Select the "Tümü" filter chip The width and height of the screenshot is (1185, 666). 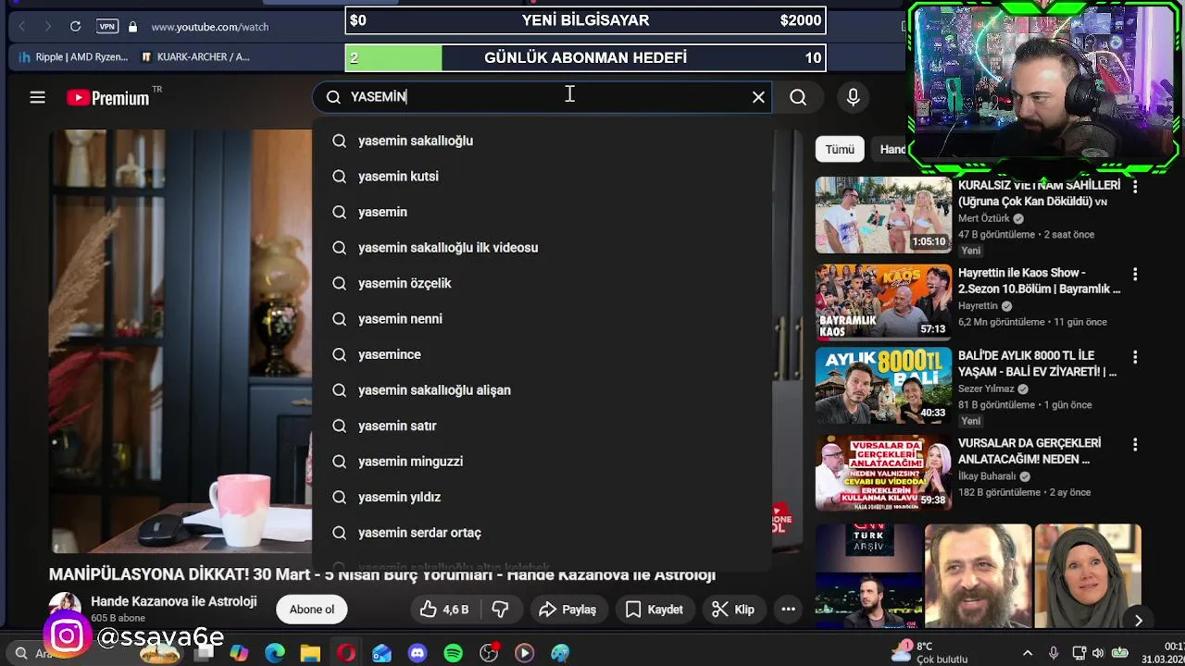click(840, 149)
